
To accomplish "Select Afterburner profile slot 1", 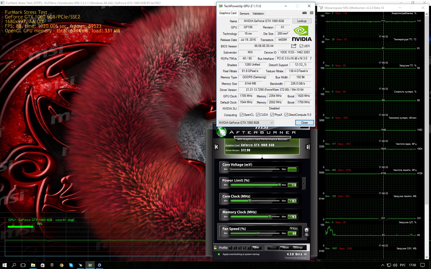I will (230, 248).
